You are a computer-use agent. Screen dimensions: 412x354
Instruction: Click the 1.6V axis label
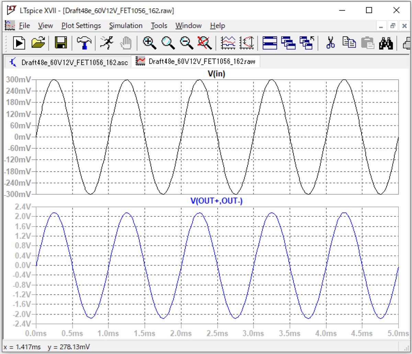(x=24, y=226)
